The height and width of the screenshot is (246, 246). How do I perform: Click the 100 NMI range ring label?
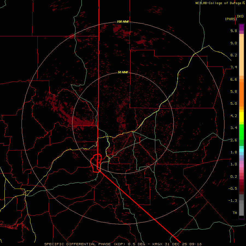coord(123,22)
